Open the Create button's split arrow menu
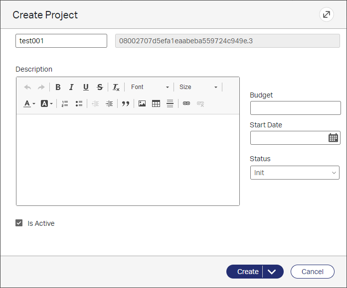The image size is (347, 288). click(272, 272)
